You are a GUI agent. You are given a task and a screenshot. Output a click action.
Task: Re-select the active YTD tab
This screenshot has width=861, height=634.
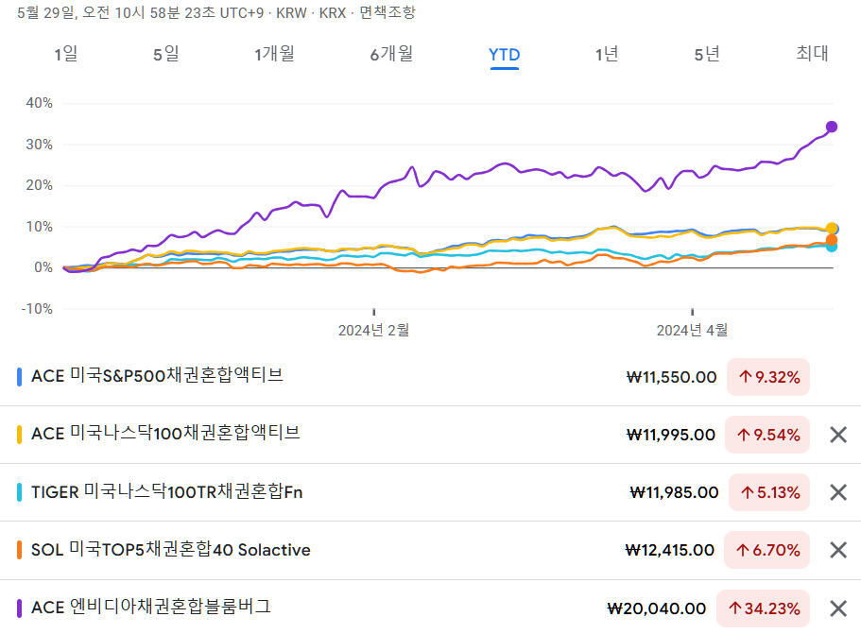tap(504, 55)
